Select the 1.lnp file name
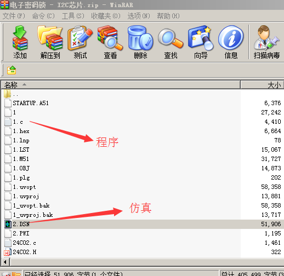This screenshot has height=276, width=284. click(21, 140)
